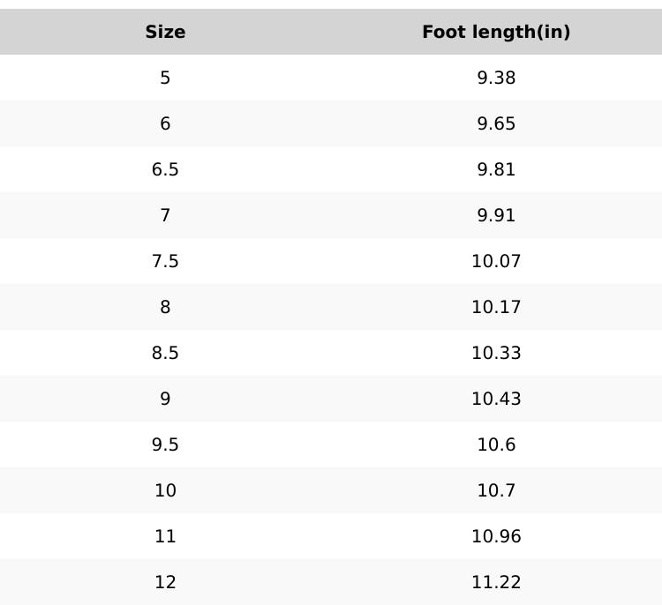Click the 10.33 foot length value
Image resolution: width=662 pixels, height=605 pixels.
pyautogui.click(x=496, y=354)
